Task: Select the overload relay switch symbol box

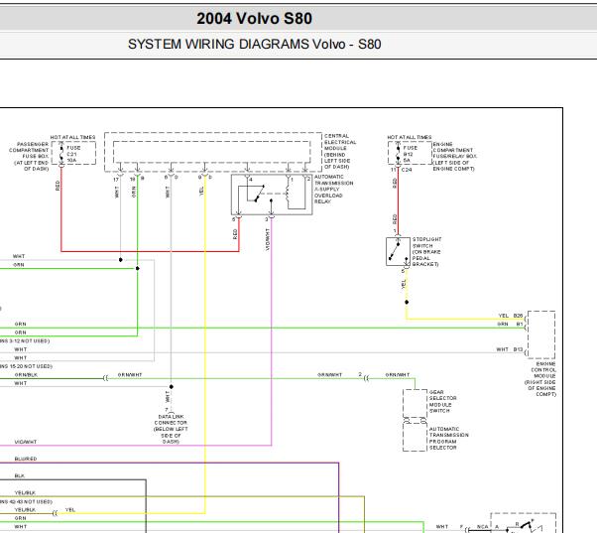Action: 272,195
